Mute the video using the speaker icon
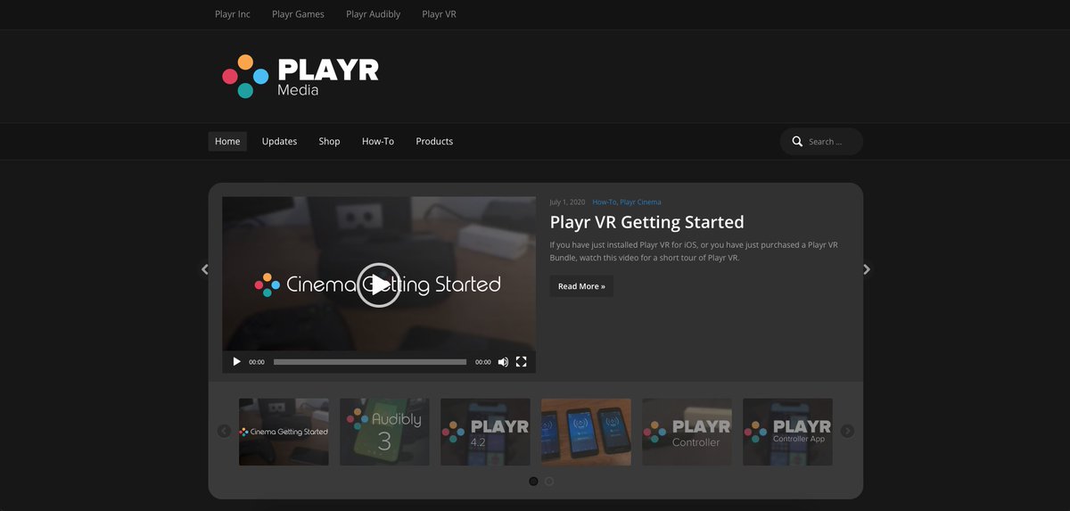This screenshot has height=511, width=1070. (503, 362)
